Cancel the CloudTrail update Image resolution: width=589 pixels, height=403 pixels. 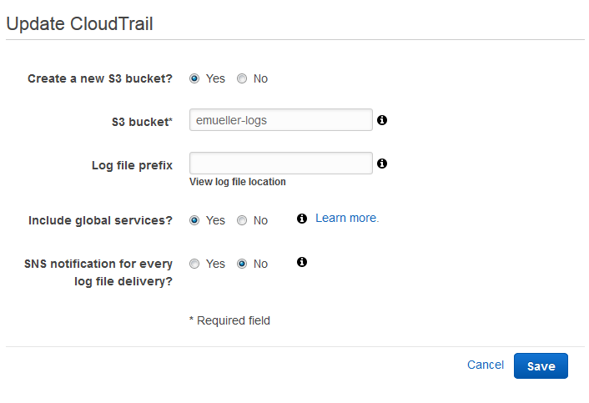click(x=486, y=365)
